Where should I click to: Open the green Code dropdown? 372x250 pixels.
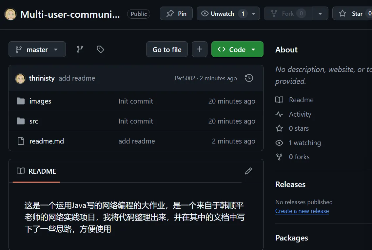tap(237, 49)
